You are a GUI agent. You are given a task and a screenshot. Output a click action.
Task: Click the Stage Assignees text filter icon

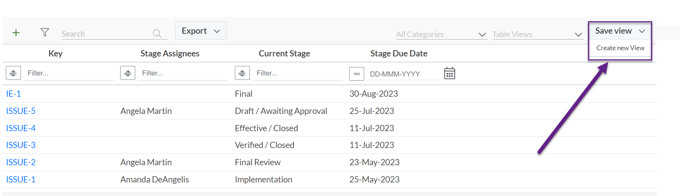(127, 73)
